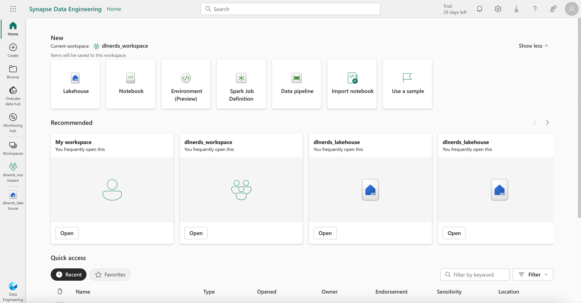Click the Synapse Data Engineering title
Viewport: 581px width, 303px height.
[x=65, y=9]
